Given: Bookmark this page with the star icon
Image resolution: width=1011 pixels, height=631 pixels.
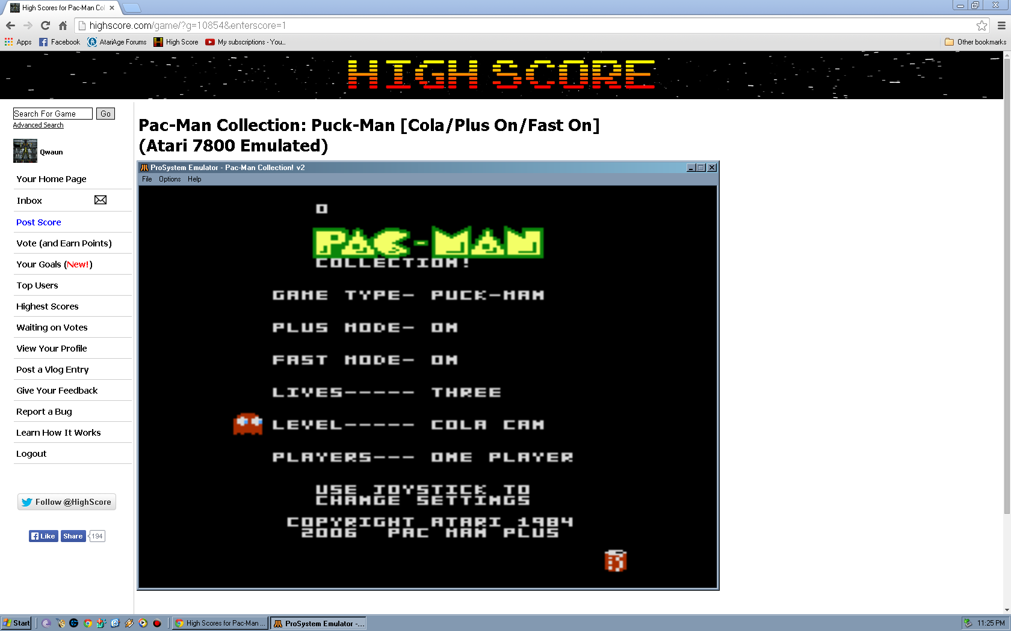Looking at the screenshot, I should pos(982,25).
